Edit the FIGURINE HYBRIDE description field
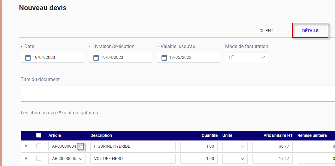Viewport: 335px width, 166px height. click(133, 146)
